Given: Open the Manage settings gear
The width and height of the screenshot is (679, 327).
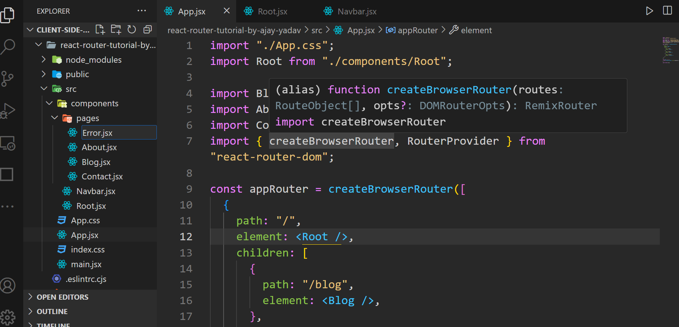Looking at the screenshot, I should click(x=8, y=317).
